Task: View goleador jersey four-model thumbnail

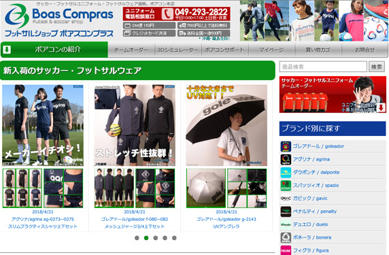Action: pos(114,188)
